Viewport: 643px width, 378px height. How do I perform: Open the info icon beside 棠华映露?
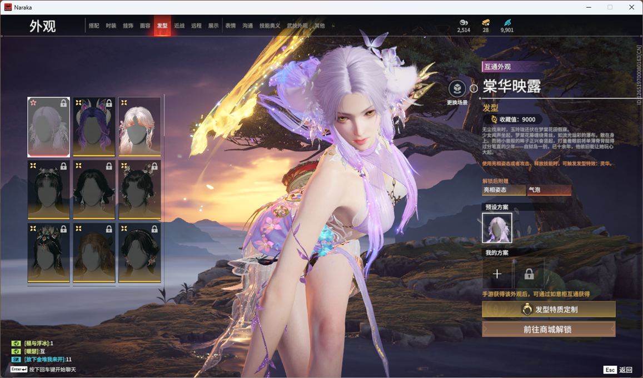click(x=473, y=88)
